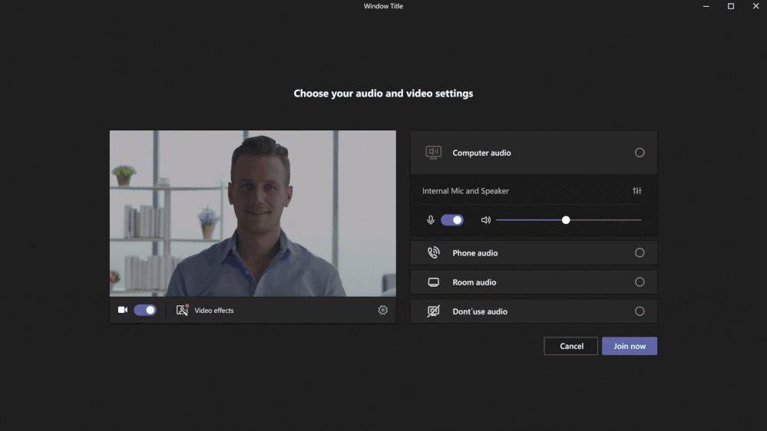
Task: Click the Cancel button
Action: [571, 346]
